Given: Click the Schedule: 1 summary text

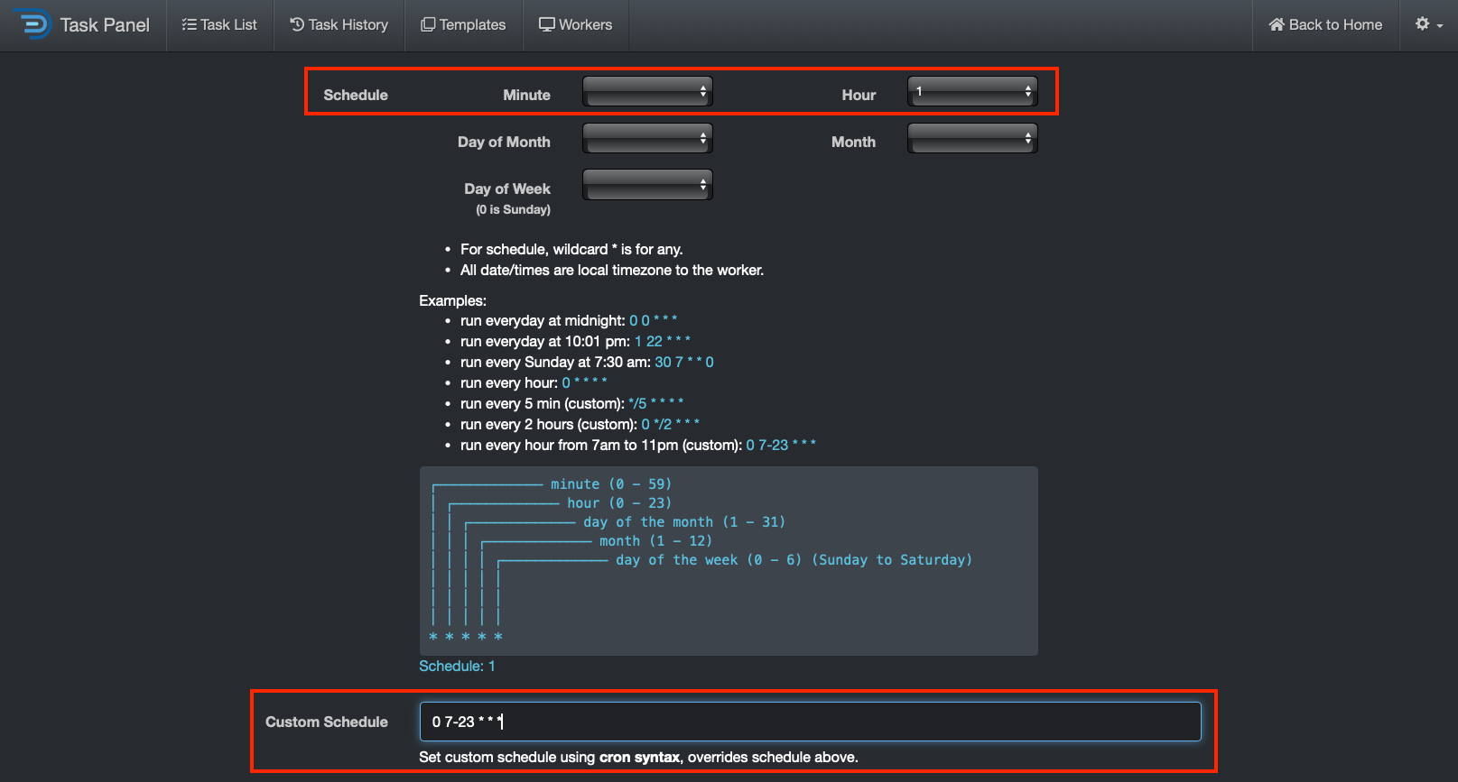Looking at the screenshot, I should (457, 666).
